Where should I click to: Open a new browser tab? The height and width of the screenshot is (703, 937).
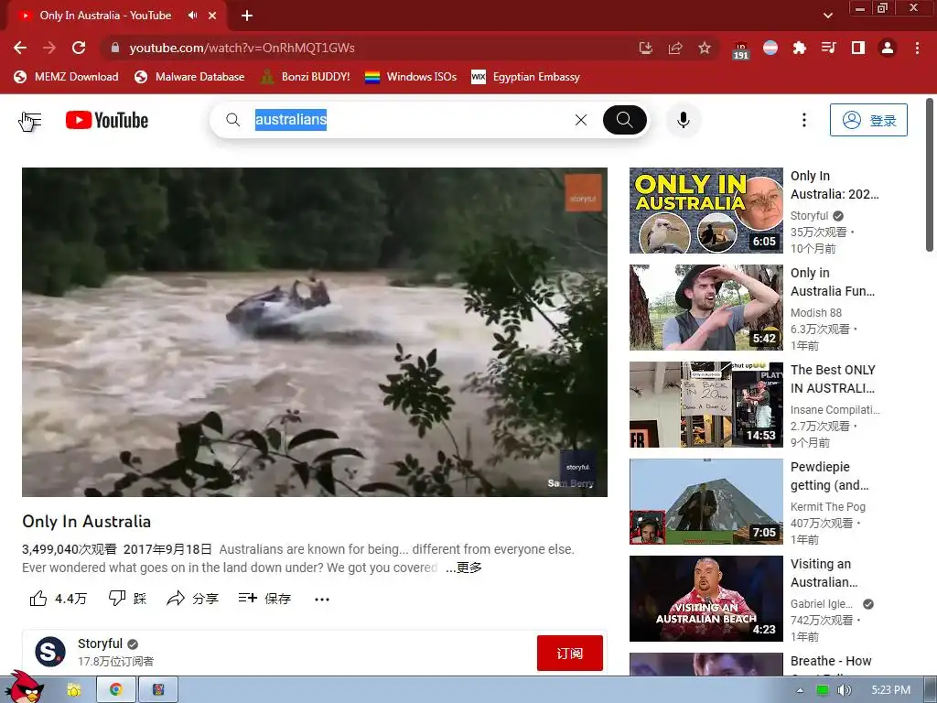pyautogui.click(x=247, y=16)
